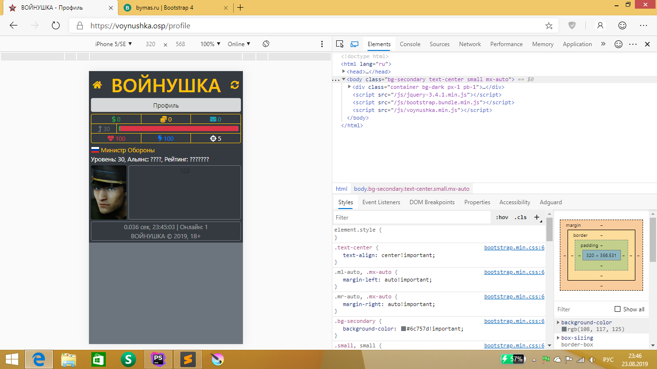Screen dimensions: 657x369
Task: Click the #6c757d background-color swatch
Action: (404, 329)
